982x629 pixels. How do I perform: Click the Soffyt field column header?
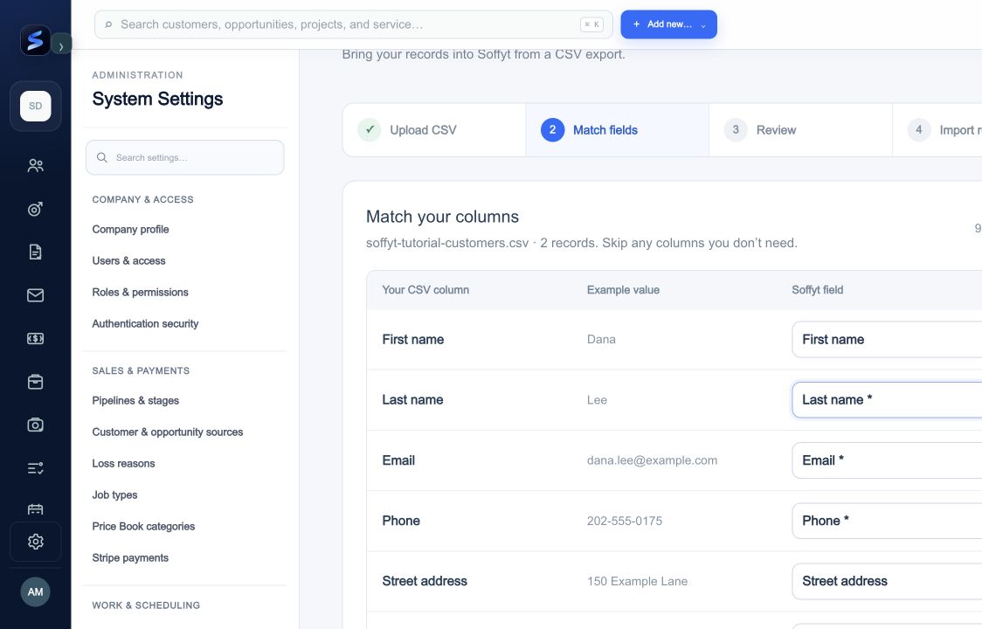817,289
